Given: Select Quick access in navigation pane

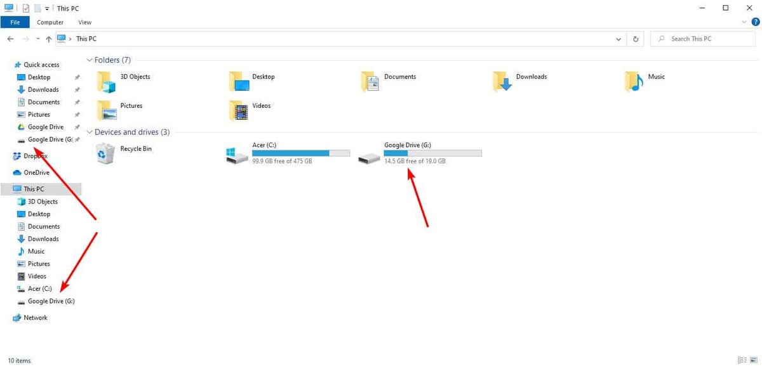Looking at the screenshot, I should 41,65.
